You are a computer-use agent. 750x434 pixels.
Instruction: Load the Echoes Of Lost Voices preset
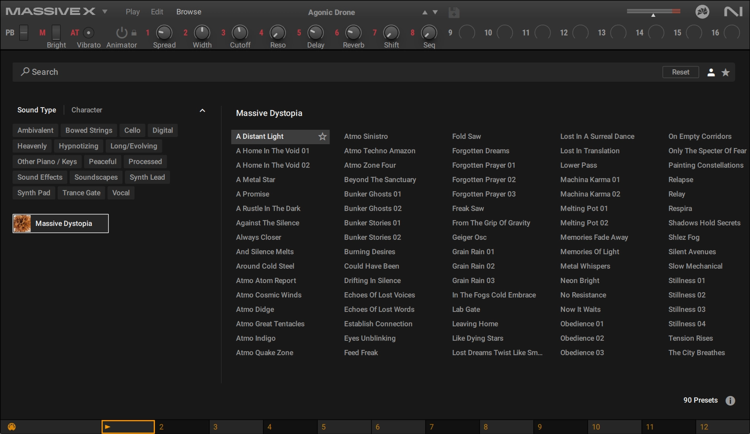[380, 295]
